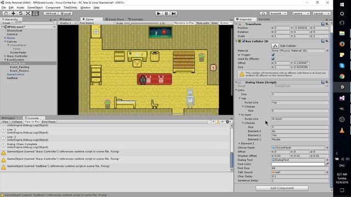Click the Step frame button
Image resolution: width=351 pixels, height=197 pixels.
coord(173,13)
